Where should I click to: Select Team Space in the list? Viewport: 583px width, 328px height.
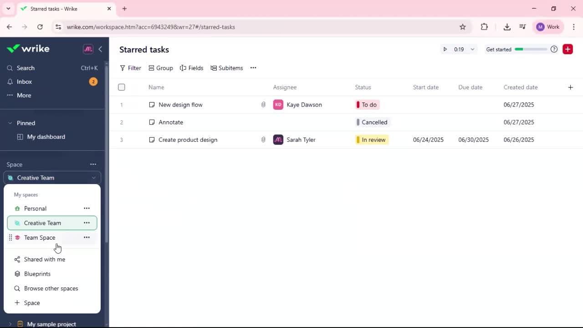pos(40,238)
